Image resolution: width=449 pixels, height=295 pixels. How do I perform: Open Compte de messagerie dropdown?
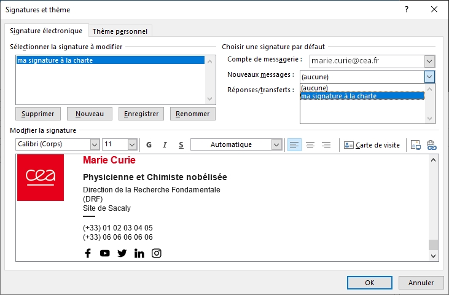(429, 61)
